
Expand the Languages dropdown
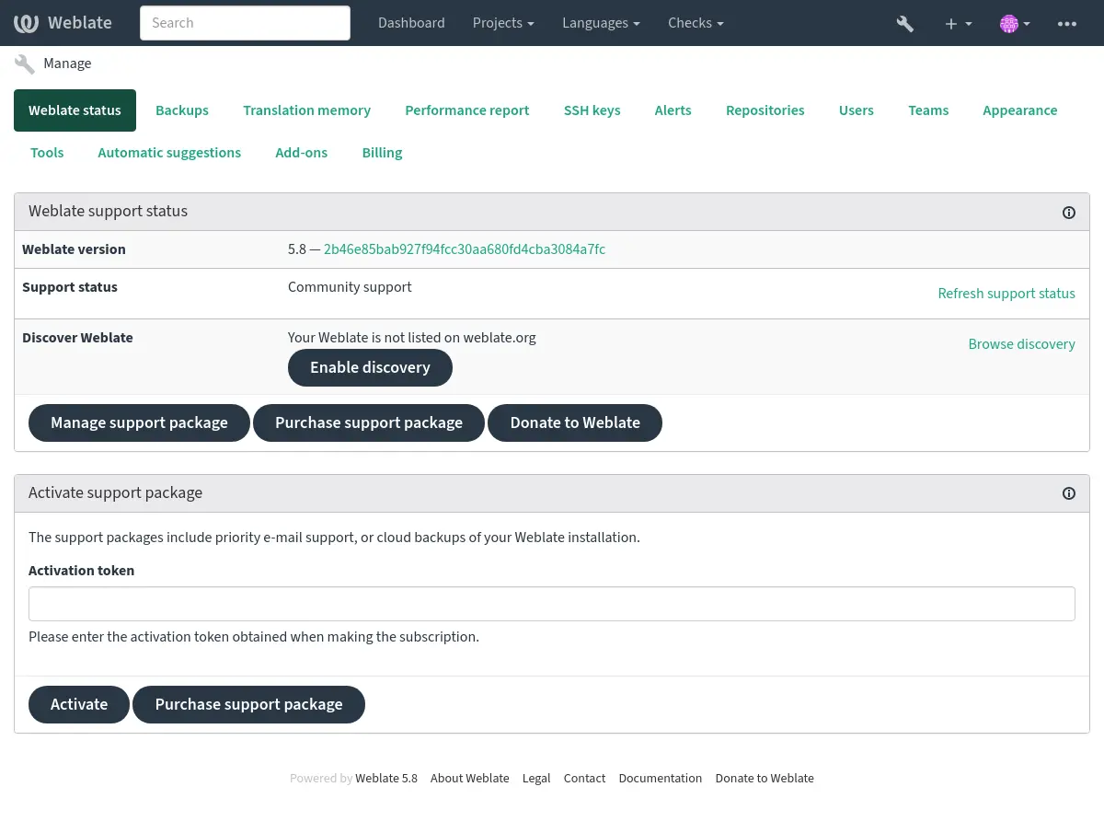(x=601, y=23)
